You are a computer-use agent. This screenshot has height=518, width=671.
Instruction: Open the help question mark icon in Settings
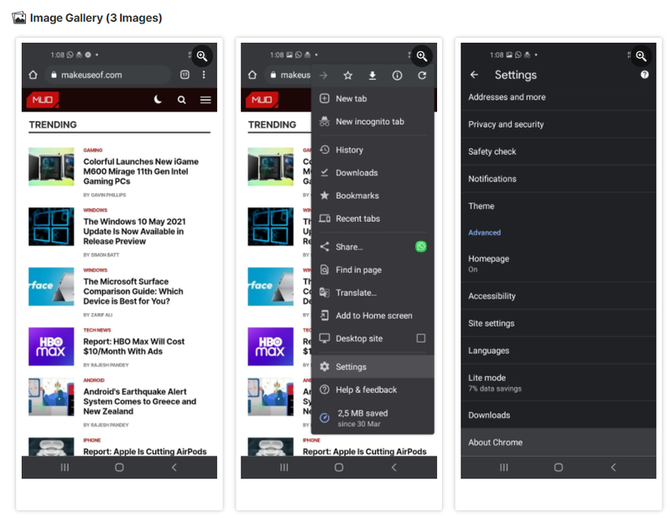(644, 75)
